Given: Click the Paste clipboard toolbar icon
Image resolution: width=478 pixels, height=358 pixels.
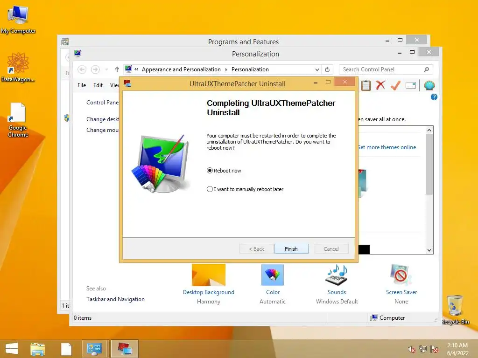Looking at the screenshot, I should tap(366, 86).
